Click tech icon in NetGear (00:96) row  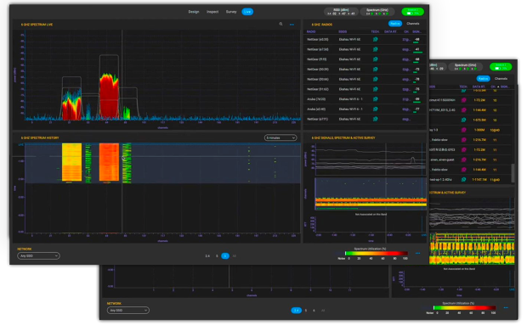pyautogui.click(x=376, y=79)
